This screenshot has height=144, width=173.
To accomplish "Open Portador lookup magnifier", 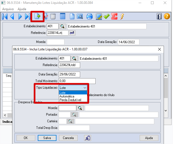I will [x=74, y=115].
